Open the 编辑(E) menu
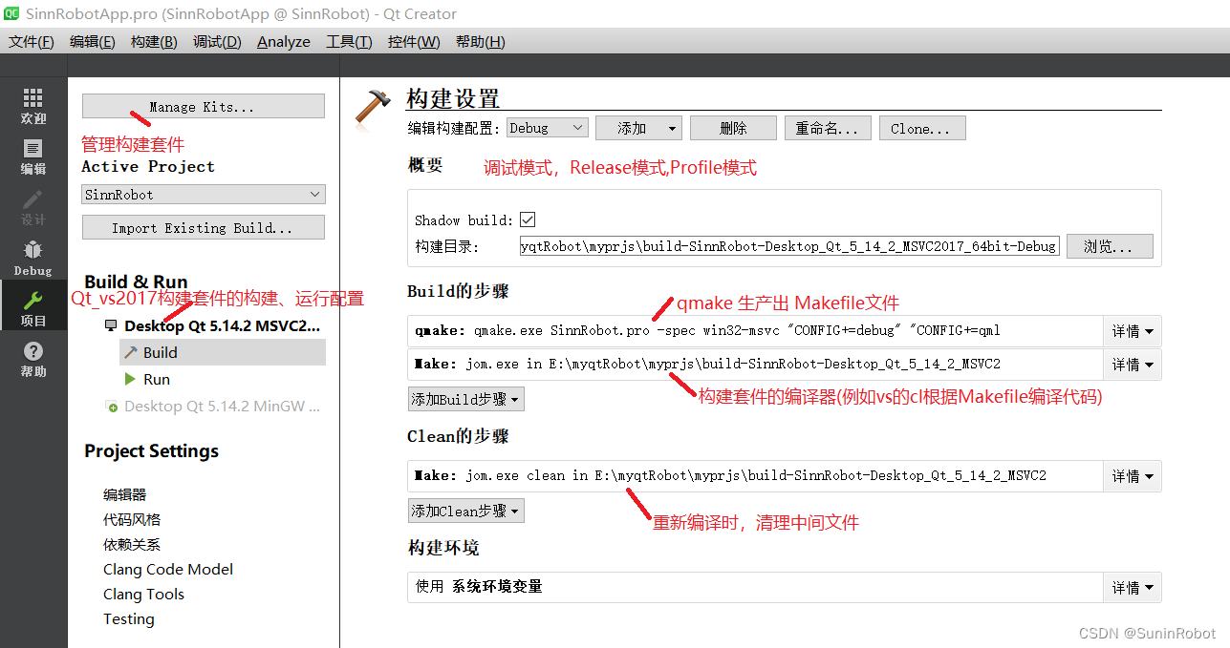Viewport: 1230px width, 648px height. pyautogui.click(x=93, y=41)
